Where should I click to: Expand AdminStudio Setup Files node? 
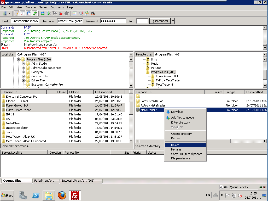[x=23, y=68]
